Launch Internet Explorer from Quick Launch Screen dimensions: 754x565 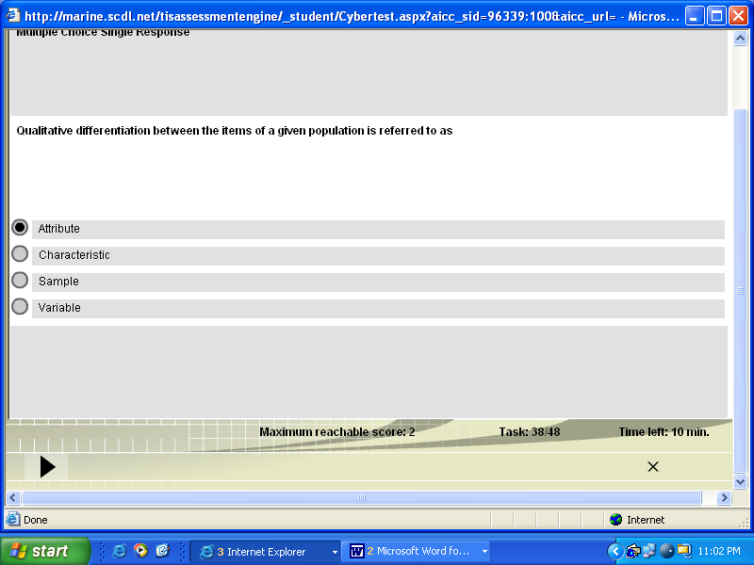coord(119,551)
